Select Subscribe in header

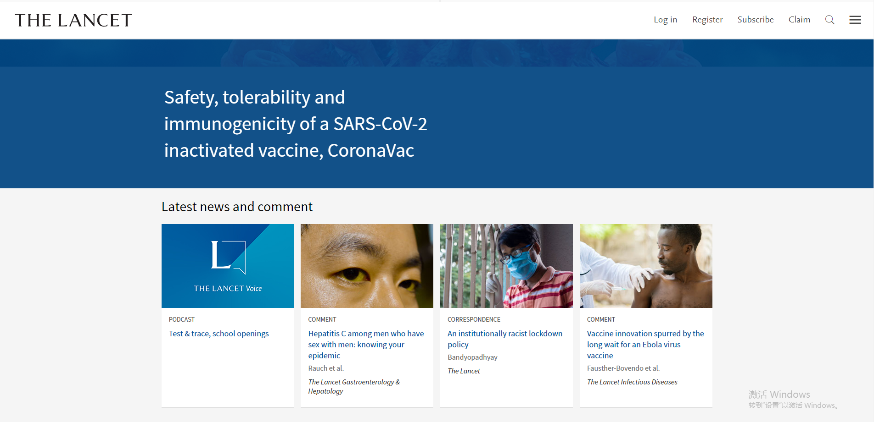(755, 20)
